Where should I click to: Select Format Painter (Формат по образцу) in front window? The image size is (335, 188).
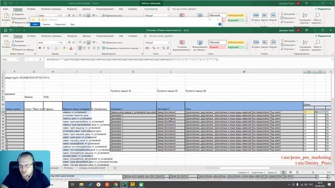pos(23,50)
